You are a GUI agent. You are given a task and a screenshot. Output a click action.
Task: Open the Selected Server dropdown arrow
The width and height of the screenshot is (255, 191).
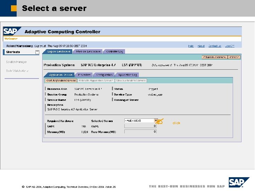coord(156,121)
